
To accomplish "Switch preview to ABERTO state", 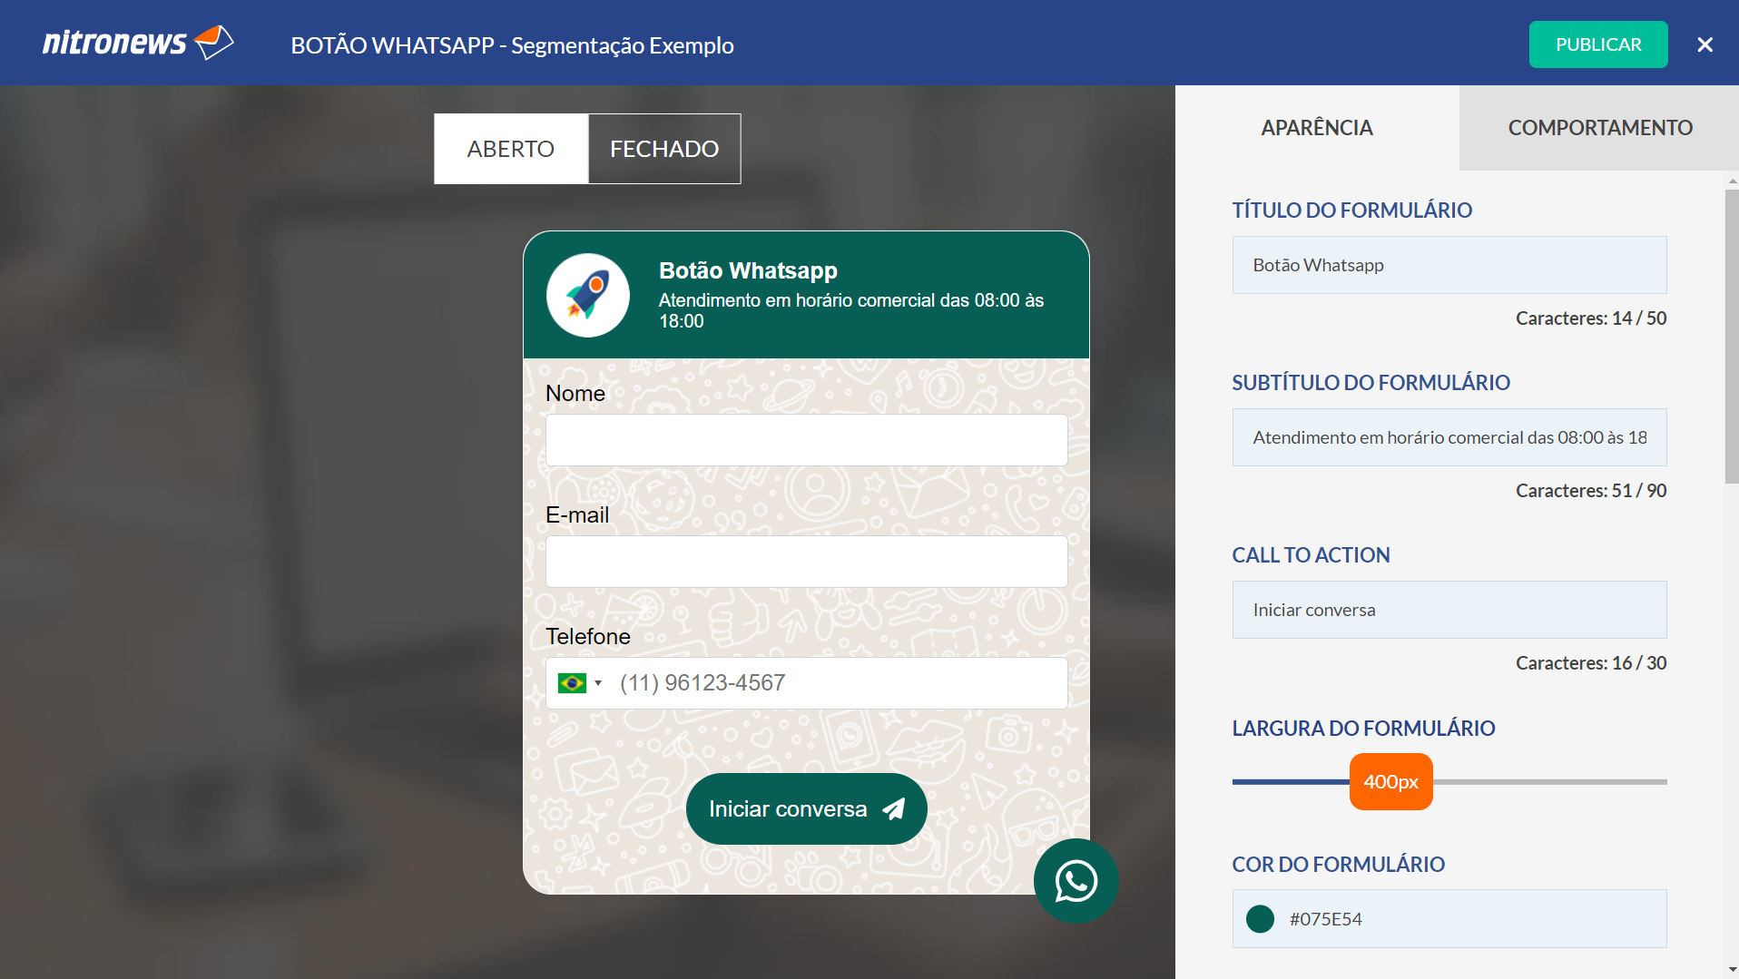I will tap(511, 149).
